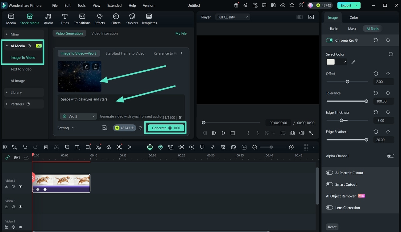Pick a chroma key color with the eyedropper swatch

(x=353, y=62)
